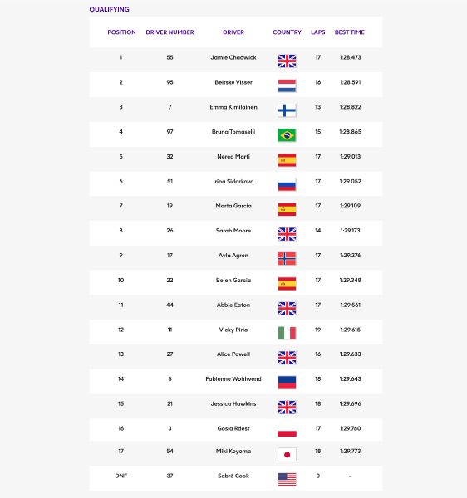Click the Poland flag for Gosia Rdest
Image resolution: width=467 pixels, height=498 pixels.
pos(287,431)
